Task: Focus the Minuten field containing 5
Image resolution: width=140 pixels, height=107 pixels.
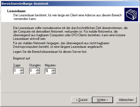Action: [48, 71]
